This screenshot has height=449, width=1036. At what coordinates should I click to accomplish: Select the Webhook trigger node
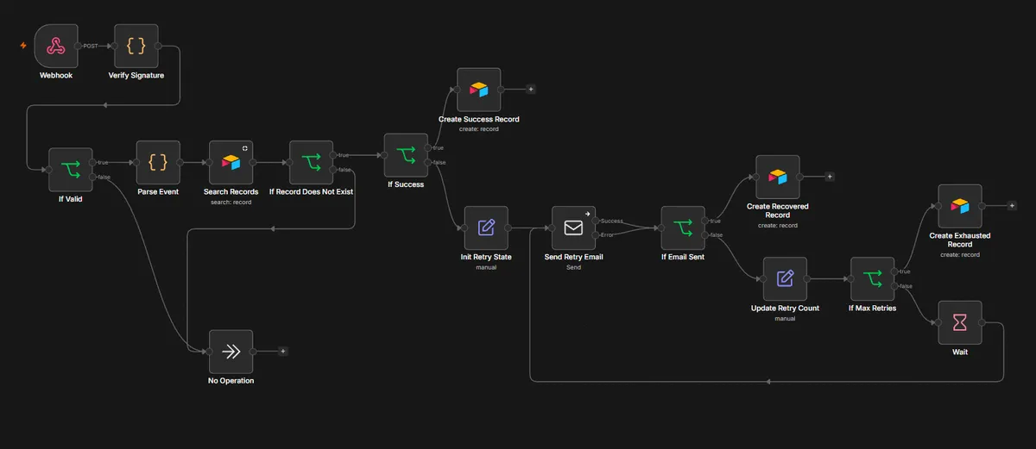[56, 46]
